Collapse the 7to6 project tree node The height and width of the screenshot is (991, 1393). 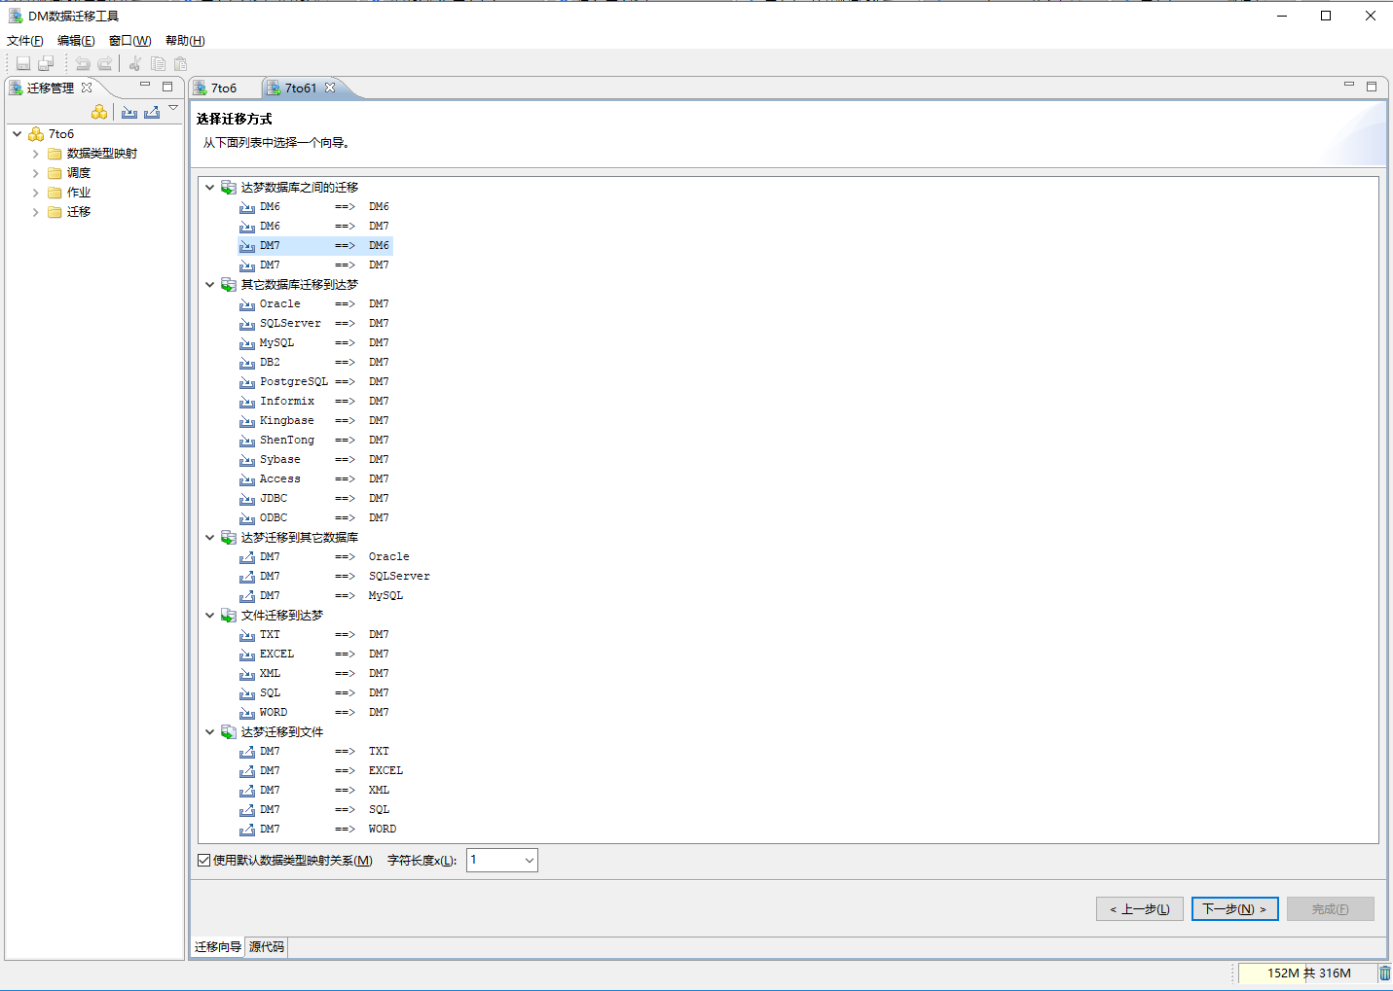[x=18, y=134]
